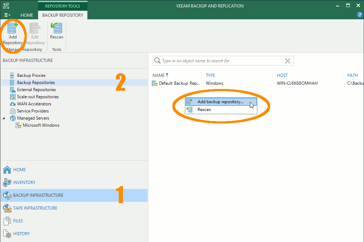Select Backup Proxies in the tree
This screenshot has height=242, width=364.
[x=31, y=75]
